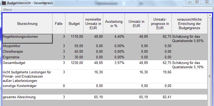Click the budget value 1110,00

click(77, 37)
